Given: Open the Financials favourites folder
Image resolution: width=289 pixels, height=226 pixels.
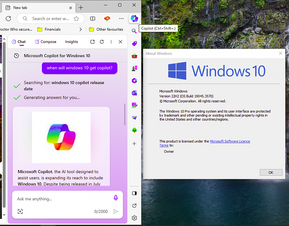Looking at the screenshot, I should [49, 30].
